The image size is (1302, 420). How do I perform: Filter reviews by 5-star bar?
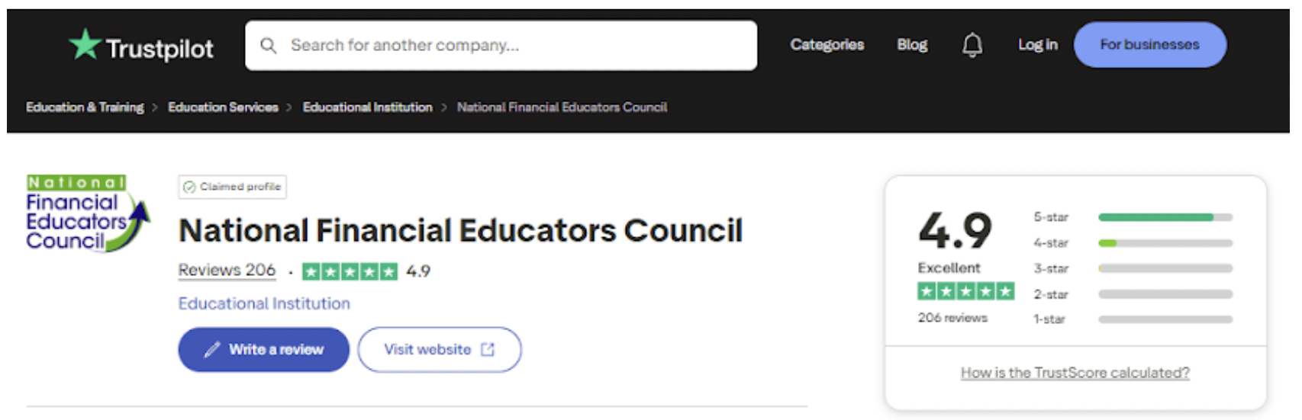pyautogui.click(x=1165, y=217)
